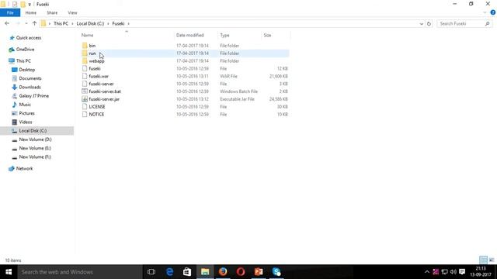Open Windows Start menu
This screenshot has height=279, width=497.
pyautogui.click(x=9, y=272)
